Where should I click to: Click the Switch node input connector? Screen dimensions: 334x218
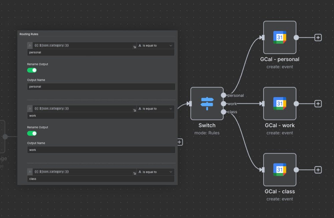(190, 104)
